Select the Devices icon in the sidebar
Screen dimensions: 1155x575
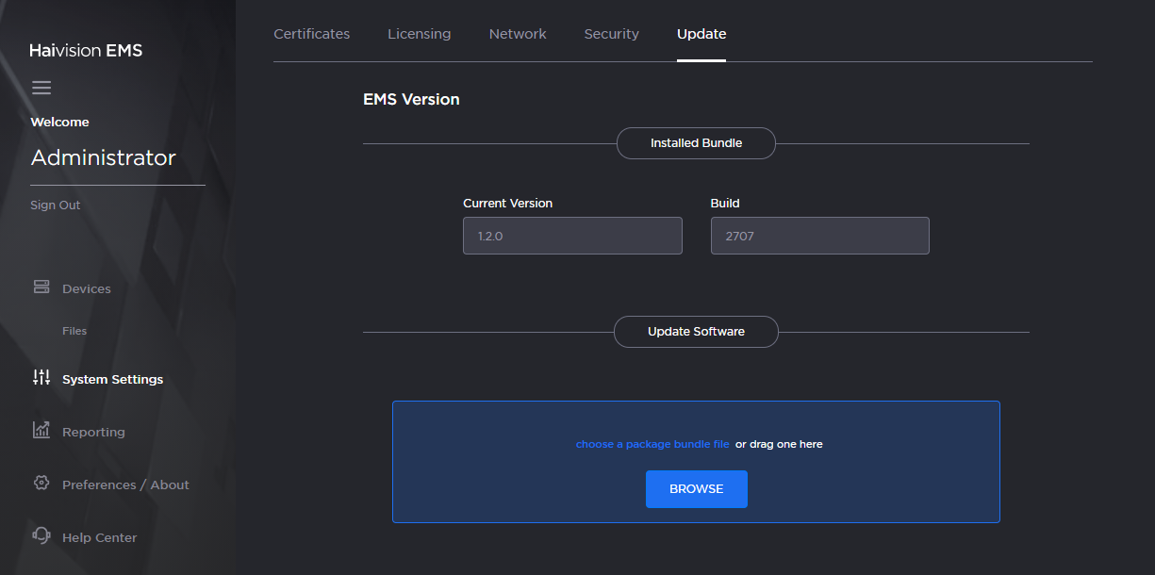[x=41, y=287]
